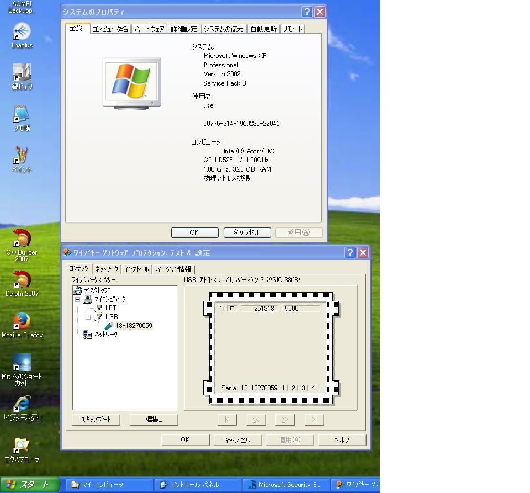Open the インストール tab in WibuKey
Viewport: 530px width, 493px height.
136,269
